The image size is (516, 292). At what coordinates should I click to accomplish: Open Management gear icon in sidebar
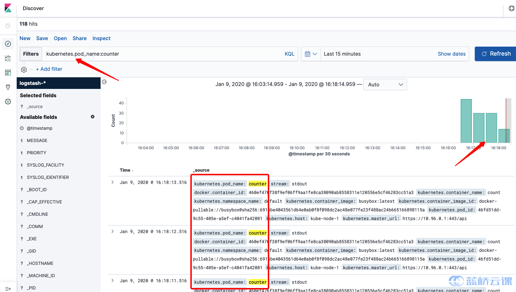[8, 102]
